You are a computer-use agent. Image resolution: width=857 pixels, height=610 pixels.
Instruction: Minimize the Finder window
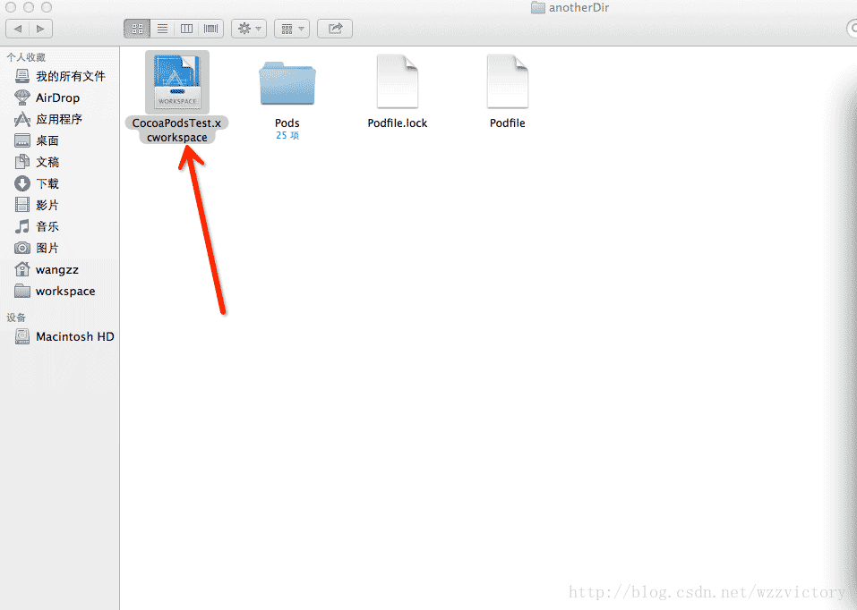(29, 7)
